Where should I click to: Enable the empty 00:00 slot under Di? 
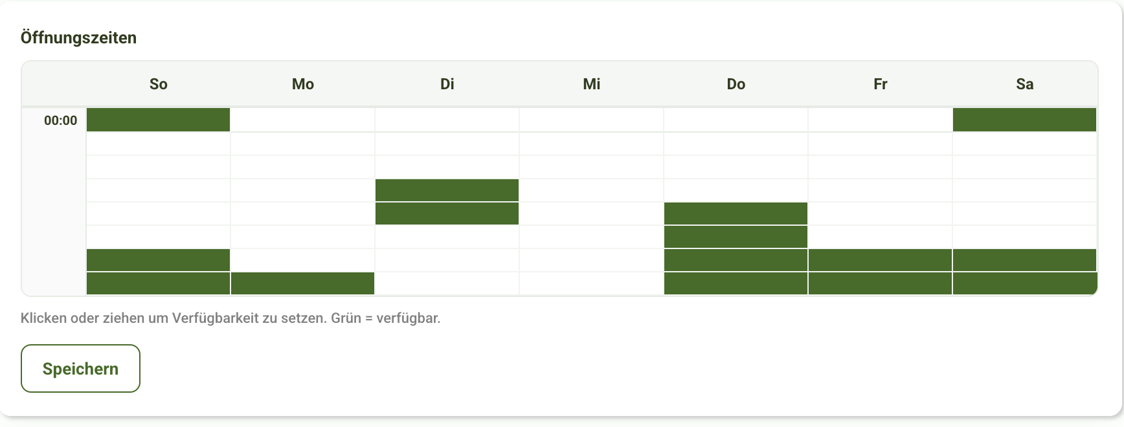pyautogui.click(x=447, y=120)
